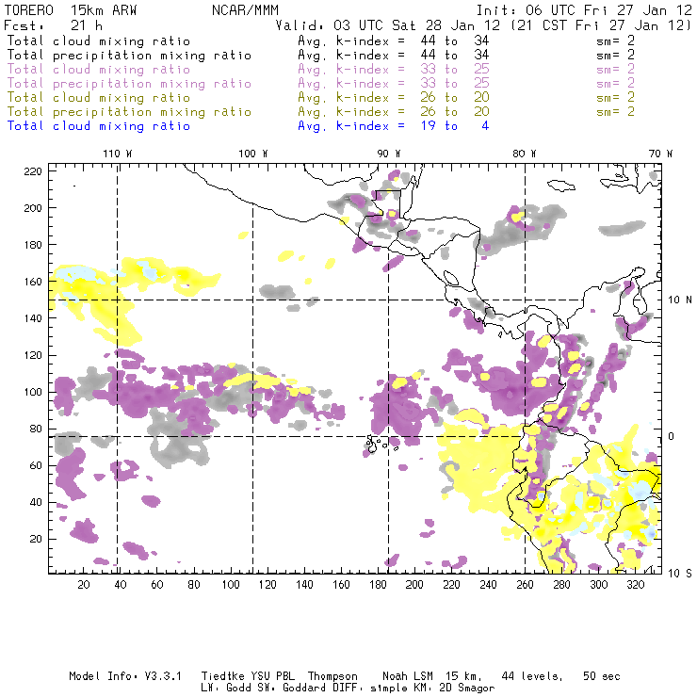The image size is (697, 697).
Task: Click the '80 W' longitude label
Action: click(x=525, y=154)
